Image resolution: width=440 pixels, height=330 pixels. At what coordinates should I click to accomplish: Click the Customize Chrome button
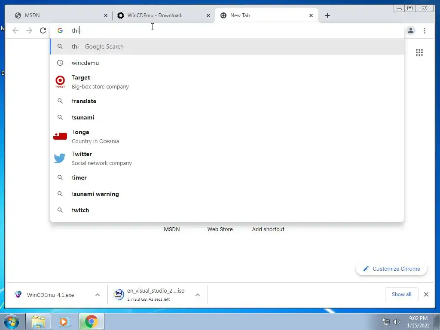(391, 269)
